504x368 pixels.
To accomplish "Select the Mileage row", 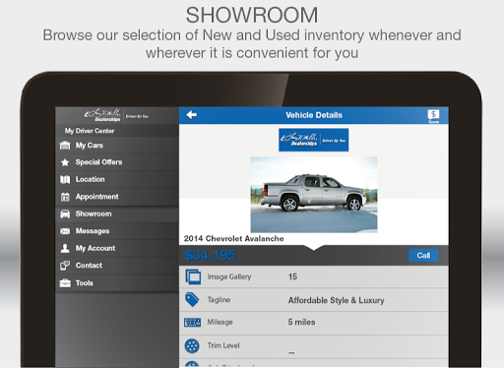I will (x=314, y=323).
